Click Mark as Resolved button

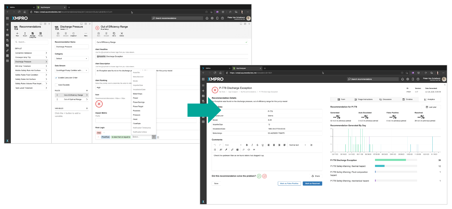[312, 184]
